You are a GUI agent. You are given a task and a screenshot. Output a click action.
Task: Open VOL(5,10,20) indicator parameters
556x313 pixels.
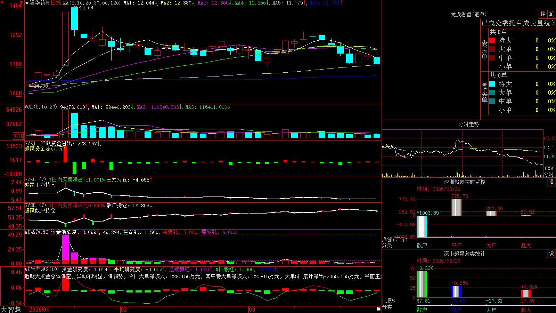pyautogui.click(x=41, y=107)
